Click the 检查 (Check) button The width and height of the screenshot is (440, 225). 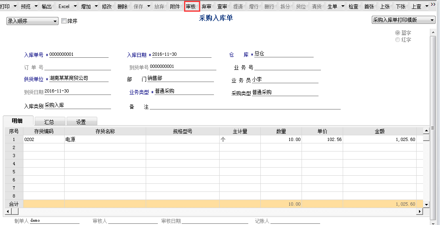[x=353, y=6]
